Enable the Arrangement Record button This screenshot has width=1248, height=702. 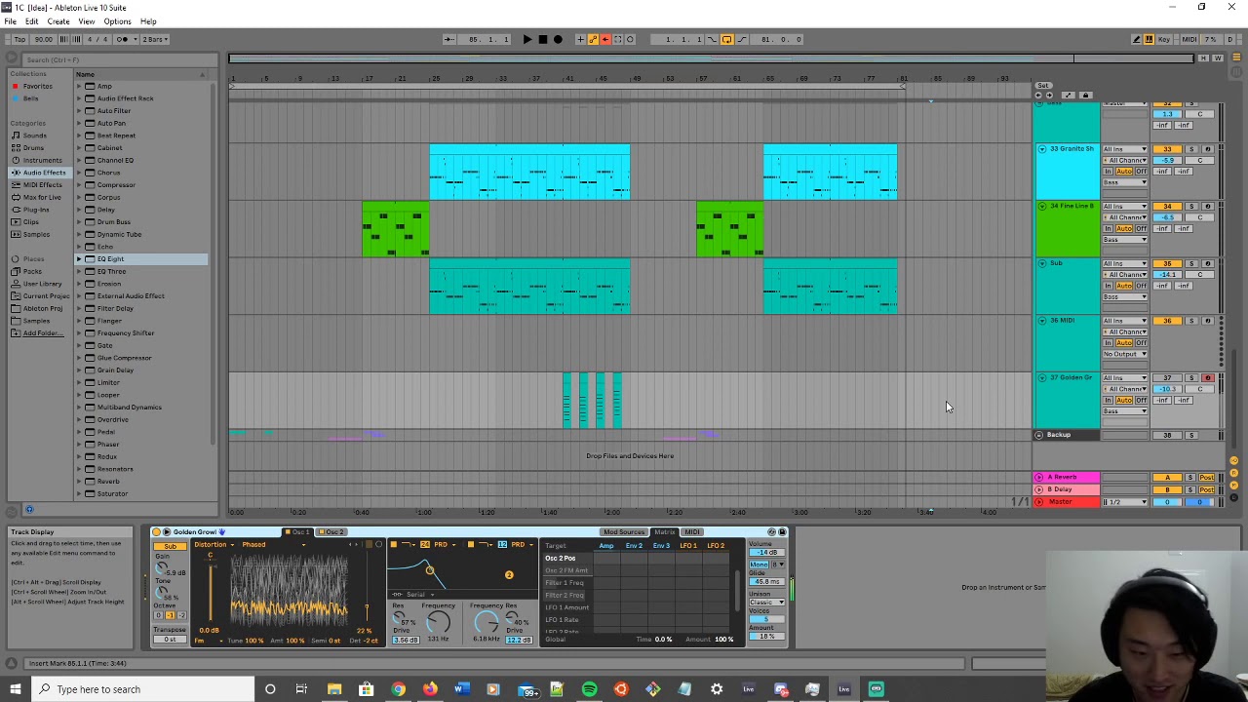point(558,39)
